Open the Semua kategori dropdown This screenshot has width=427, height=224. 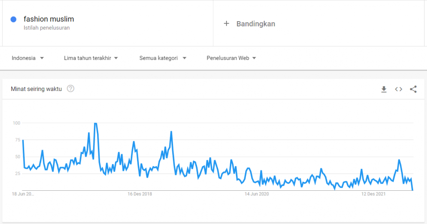[x=163, y=58]
